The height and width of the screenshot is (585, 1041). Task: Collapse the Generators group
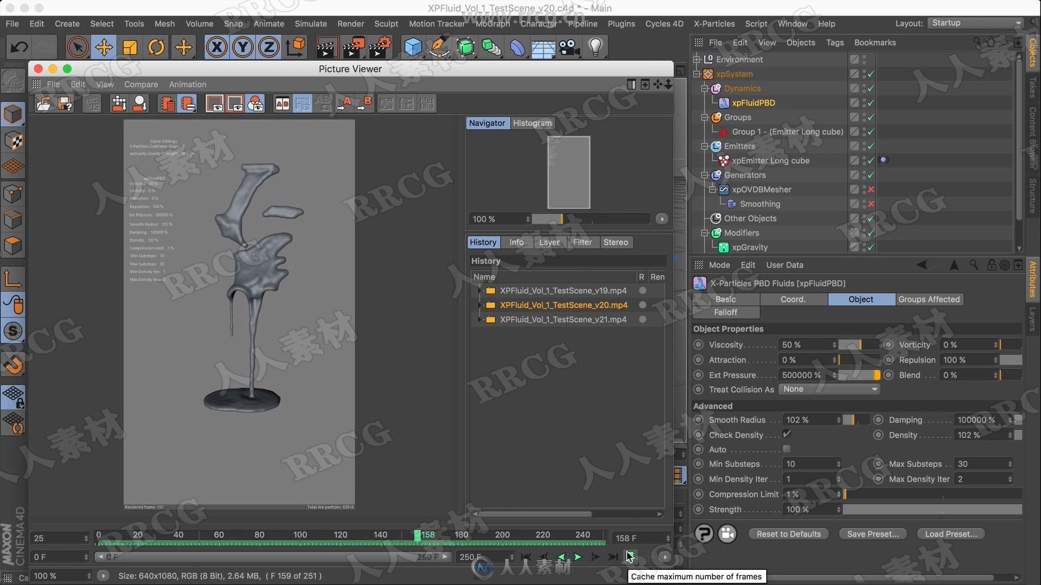coord(705,175)
